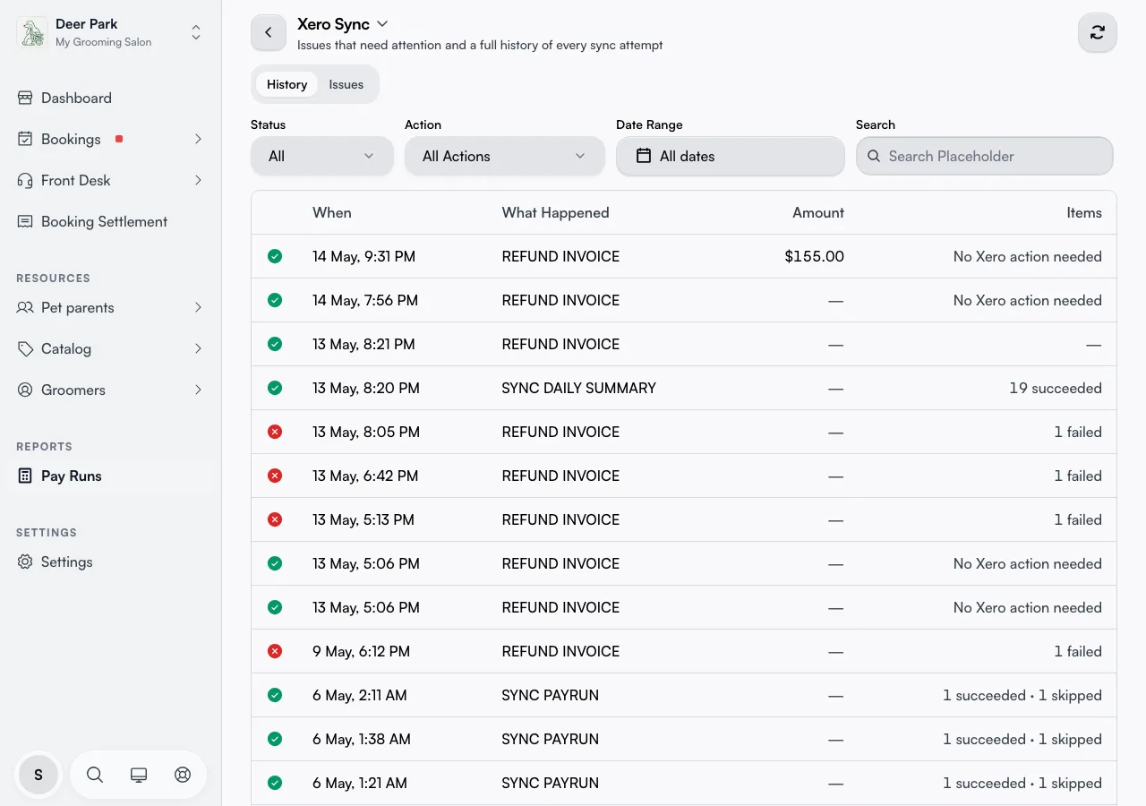Open the 13 May, 8:21 PM row
Image resolution: width=1146 pixels, height=806 pixels.
point(684,344)
